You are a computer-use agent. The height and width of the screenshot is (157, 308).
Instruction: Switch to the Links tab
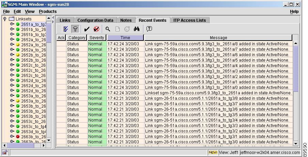(x=65, y=20)
